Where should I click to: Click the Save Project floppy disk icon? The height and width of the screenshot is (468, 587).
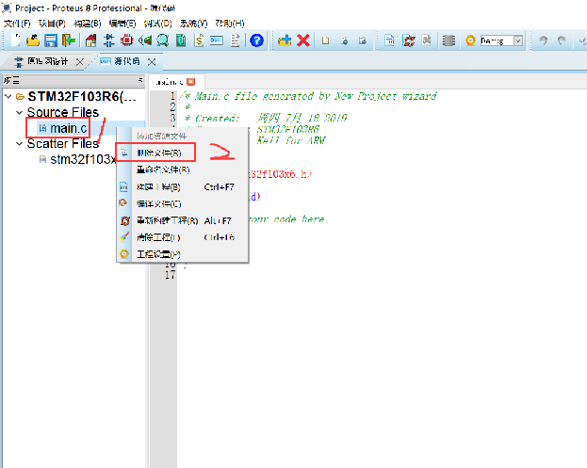point(51,40)
